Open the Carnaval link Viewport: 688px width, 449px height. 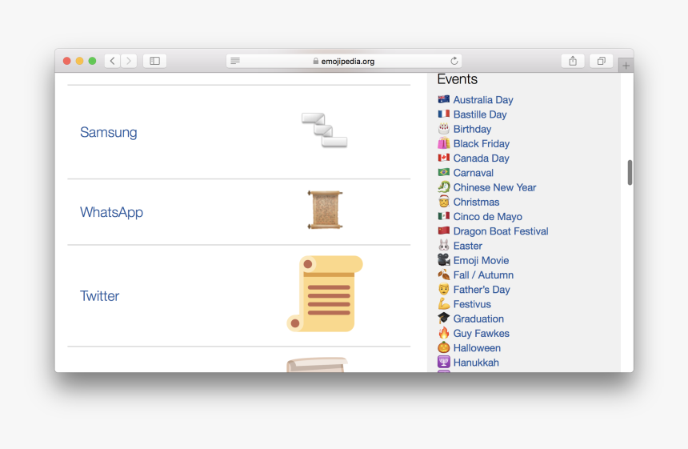(474, 173)
